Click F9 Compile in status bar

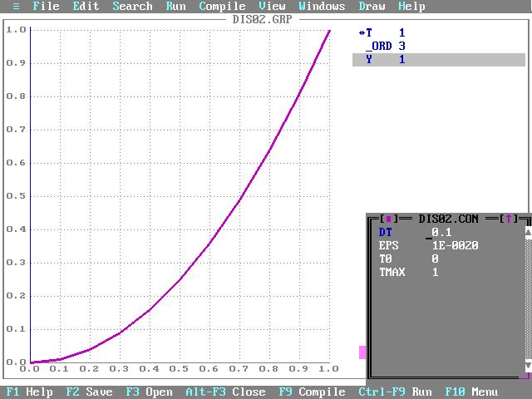(x=312, y=392)
